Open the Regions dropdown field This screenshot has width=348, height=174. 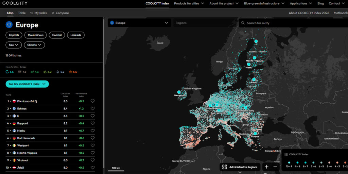(x=205, y=23)
